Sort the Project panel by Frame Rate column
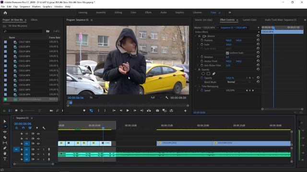This screenshot has width=307, height=172. [54, 37]
